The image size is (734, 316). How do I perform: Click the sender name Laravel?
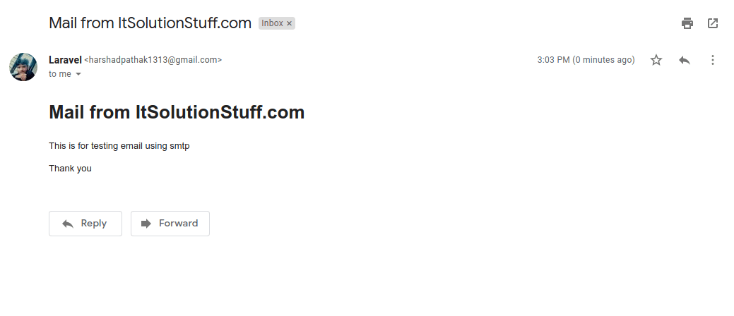[x=65, y=60]
